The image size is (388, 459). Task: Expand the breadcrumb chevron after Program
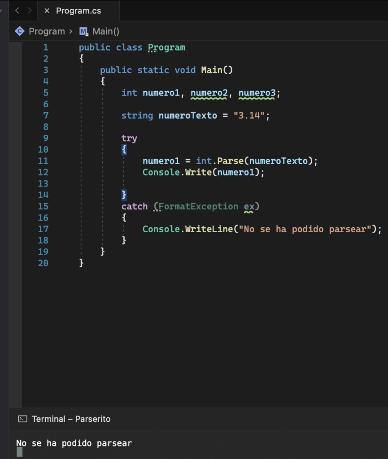tap(70, 31)
